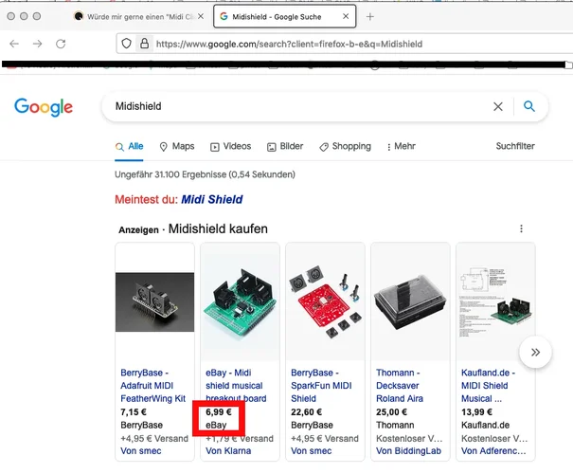Click into the Midishield search field
The height and width of the screenshot is (474, 573).
(x=294, y=107)
